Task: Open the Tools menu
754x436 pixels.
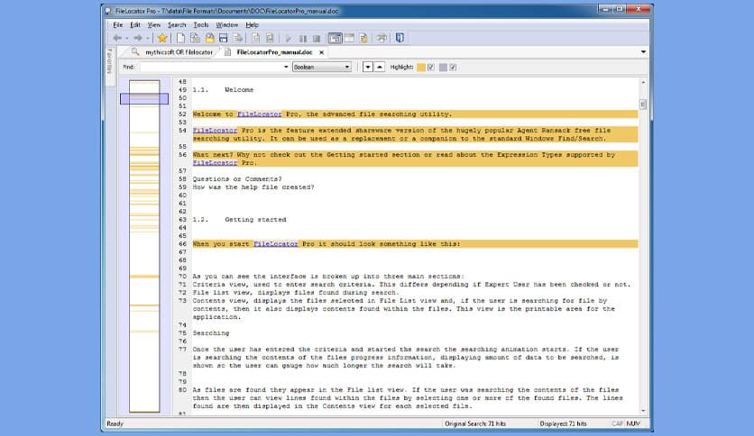Action: (201, 25)
